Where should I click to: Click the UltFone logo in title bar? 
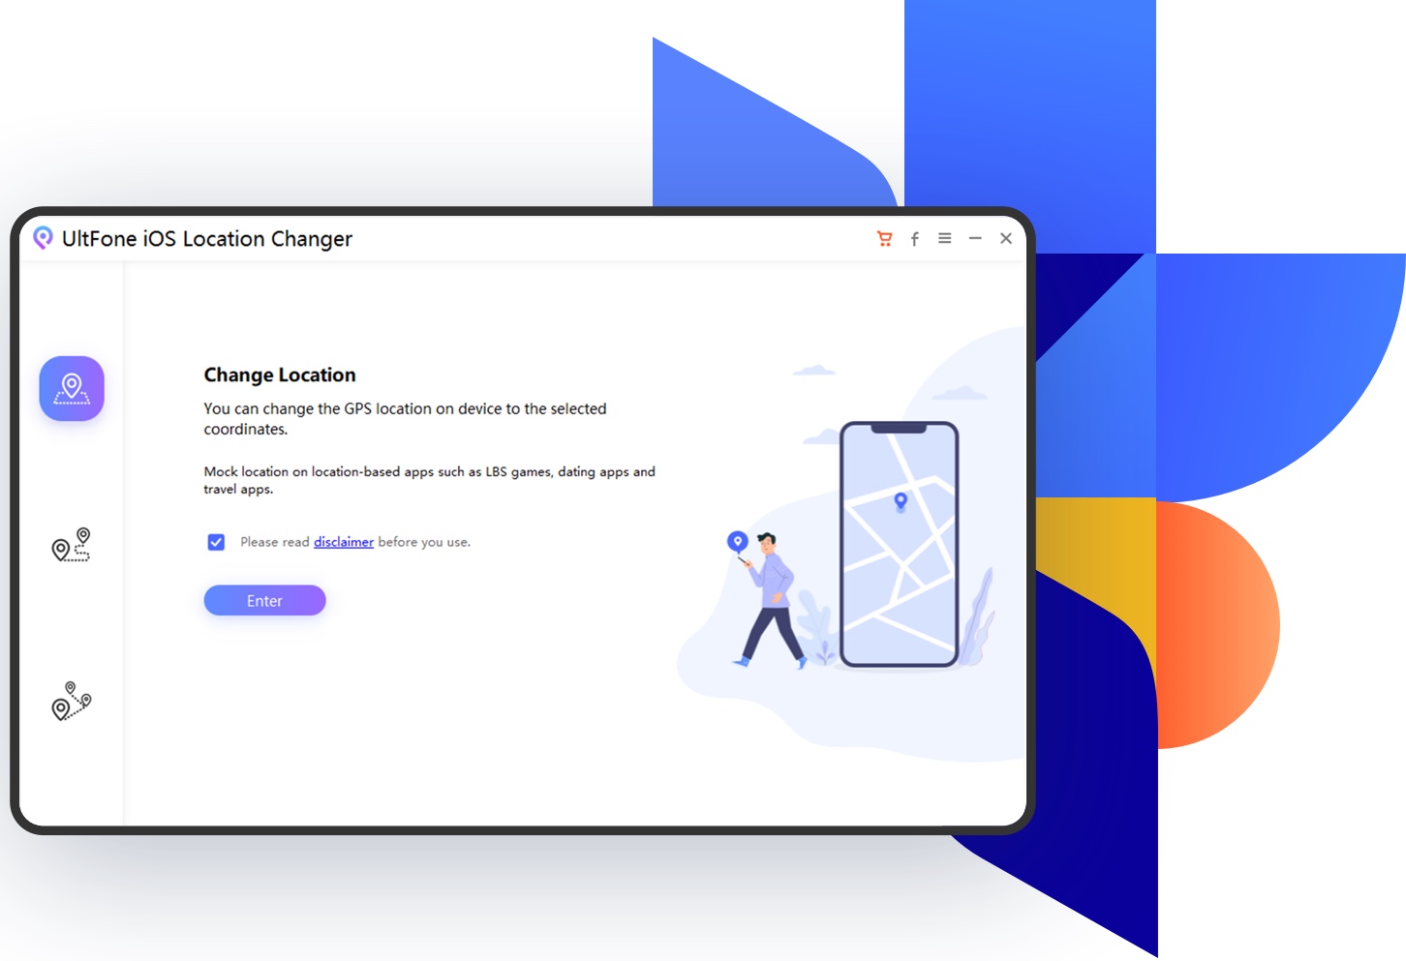[43, 238]
